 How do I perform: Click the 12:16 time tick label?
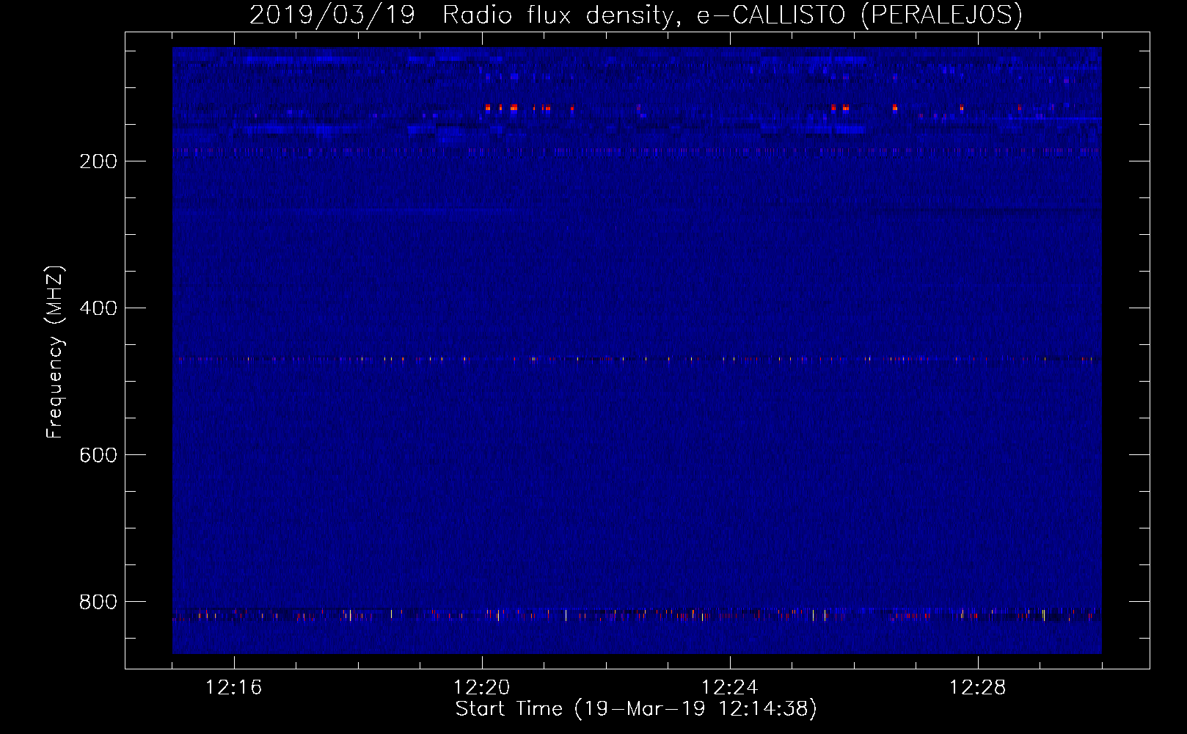(x=234, y=688)
